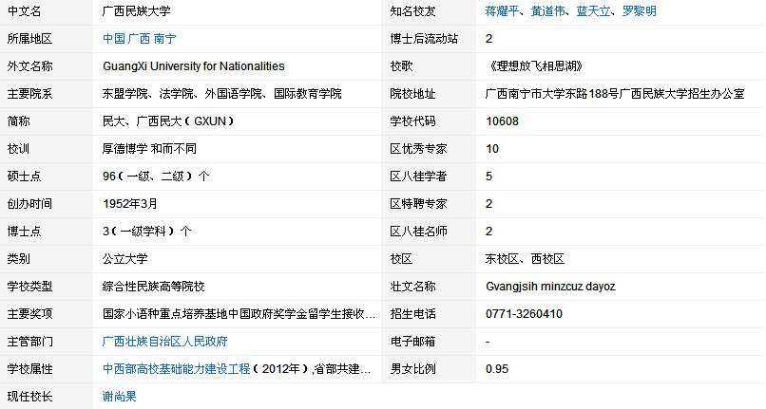Click the Zhuang name Gvangjsih minzcuz dayoz

tap(550, 286)
